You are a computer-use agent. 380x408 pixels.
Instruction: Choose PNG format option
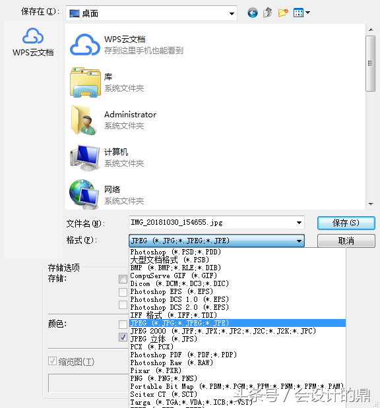point(237,378)
